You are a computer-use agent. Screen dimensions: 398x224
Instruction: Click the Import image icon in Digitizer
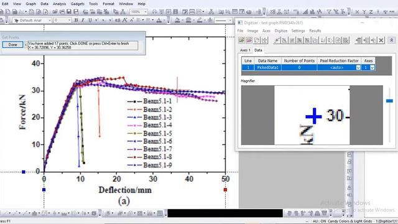click(241, 40)
